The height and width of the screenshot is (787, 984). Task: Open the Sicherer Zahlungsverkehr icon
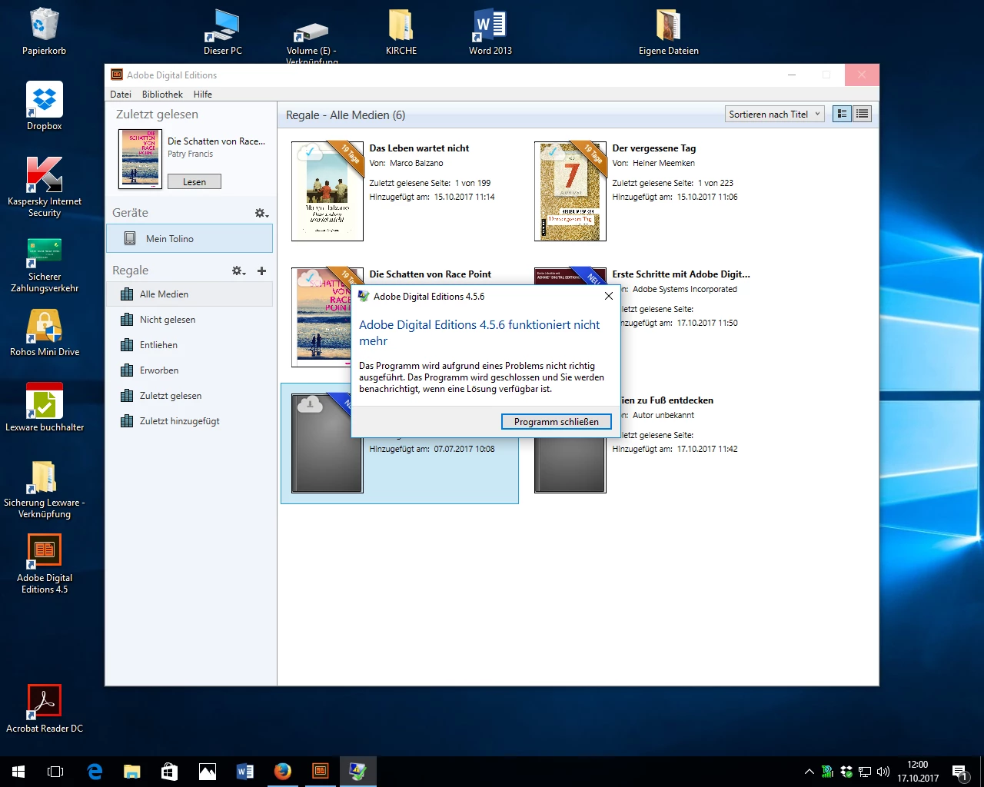[x=45, y=265]
